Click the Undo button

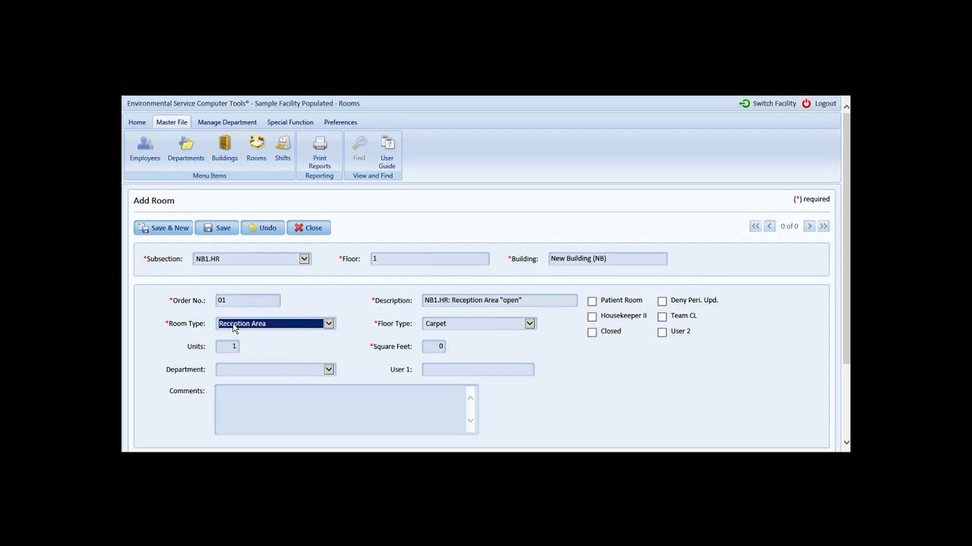(263, 227)
